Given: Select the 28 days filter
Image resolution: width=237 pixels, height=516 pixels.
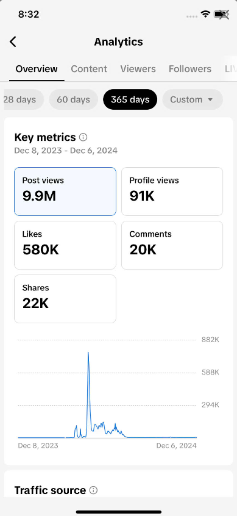Looking at the screenshot, I should point(23,99).
